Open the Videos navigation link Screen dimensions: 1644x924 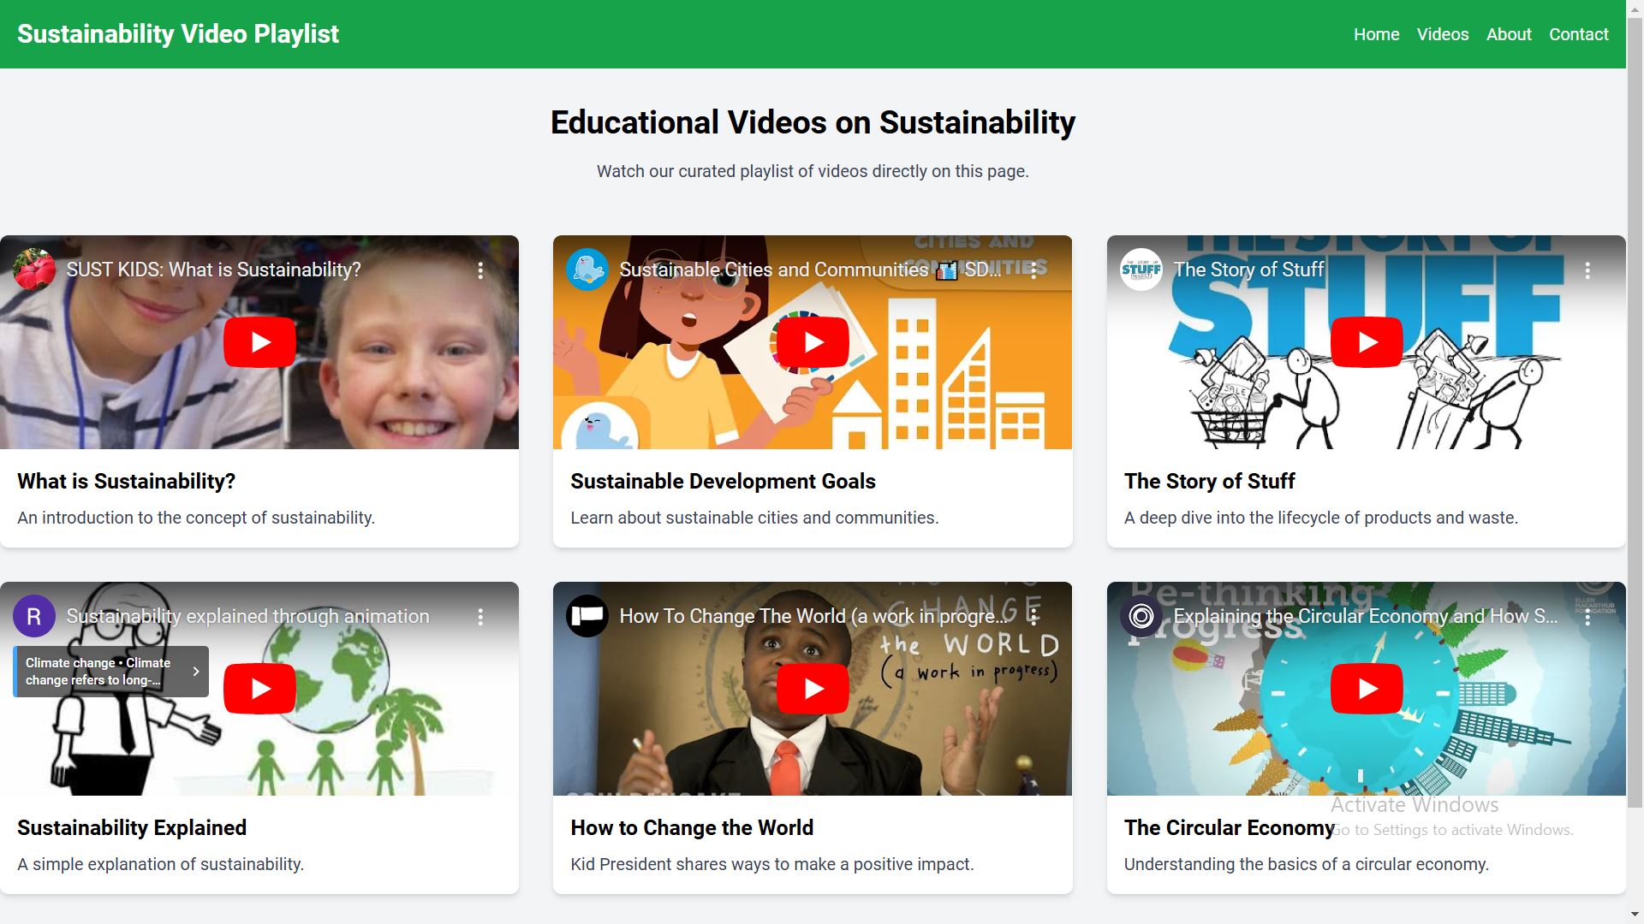(1442, 34)
